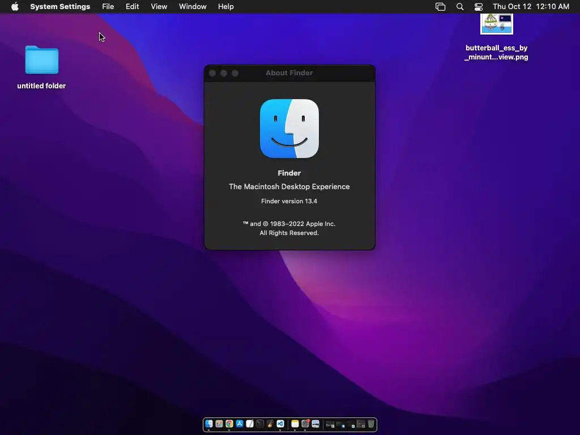The height and width of the screenshot is (435, 580).
Task: Close the About Finder window
Action: [x=212, y=73]
